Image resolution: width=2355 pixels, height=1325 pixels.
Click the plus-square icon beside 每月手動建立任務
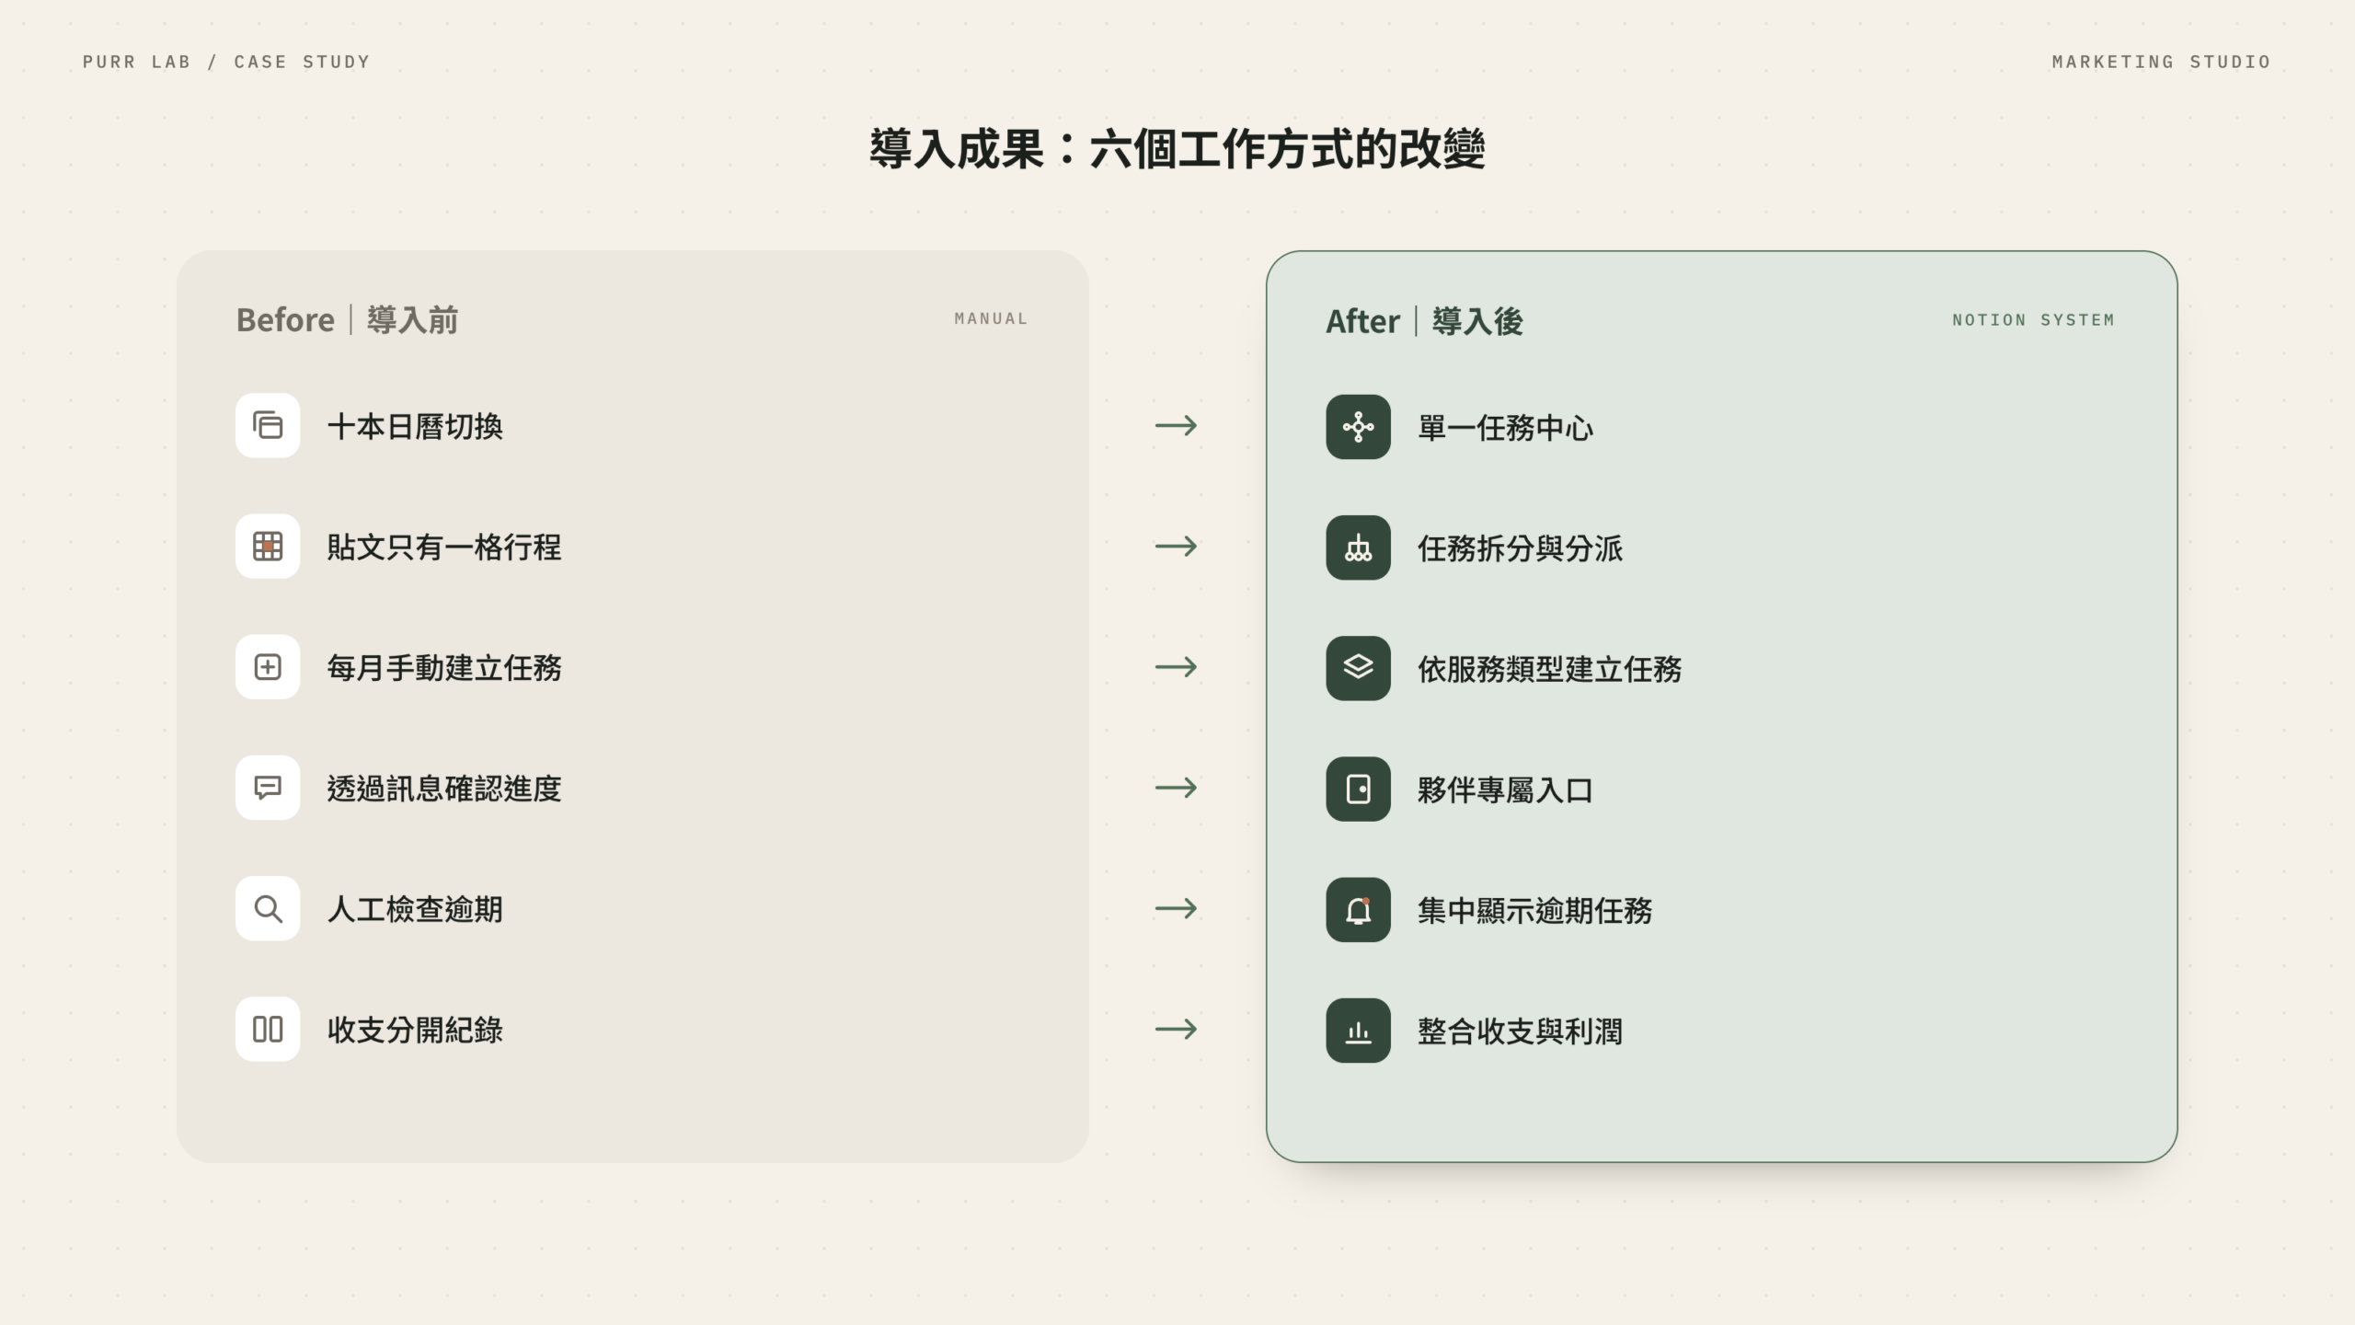[268, 667]
